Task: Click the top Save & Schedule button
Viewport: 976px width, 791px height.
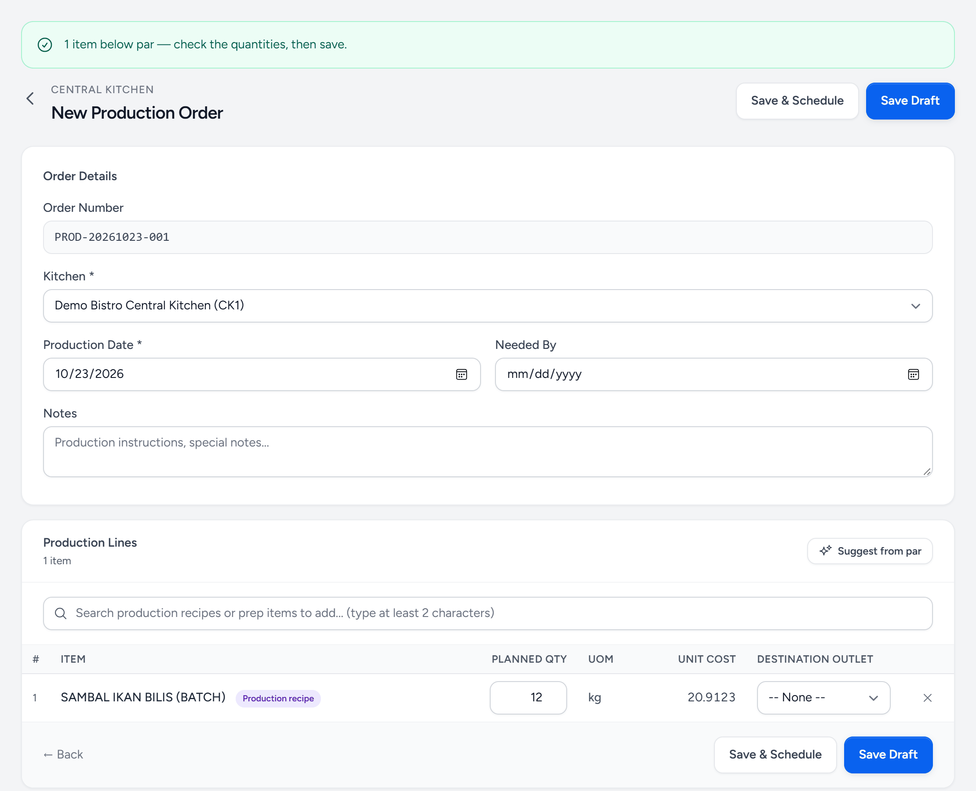Action: click(x=798, y=101)
